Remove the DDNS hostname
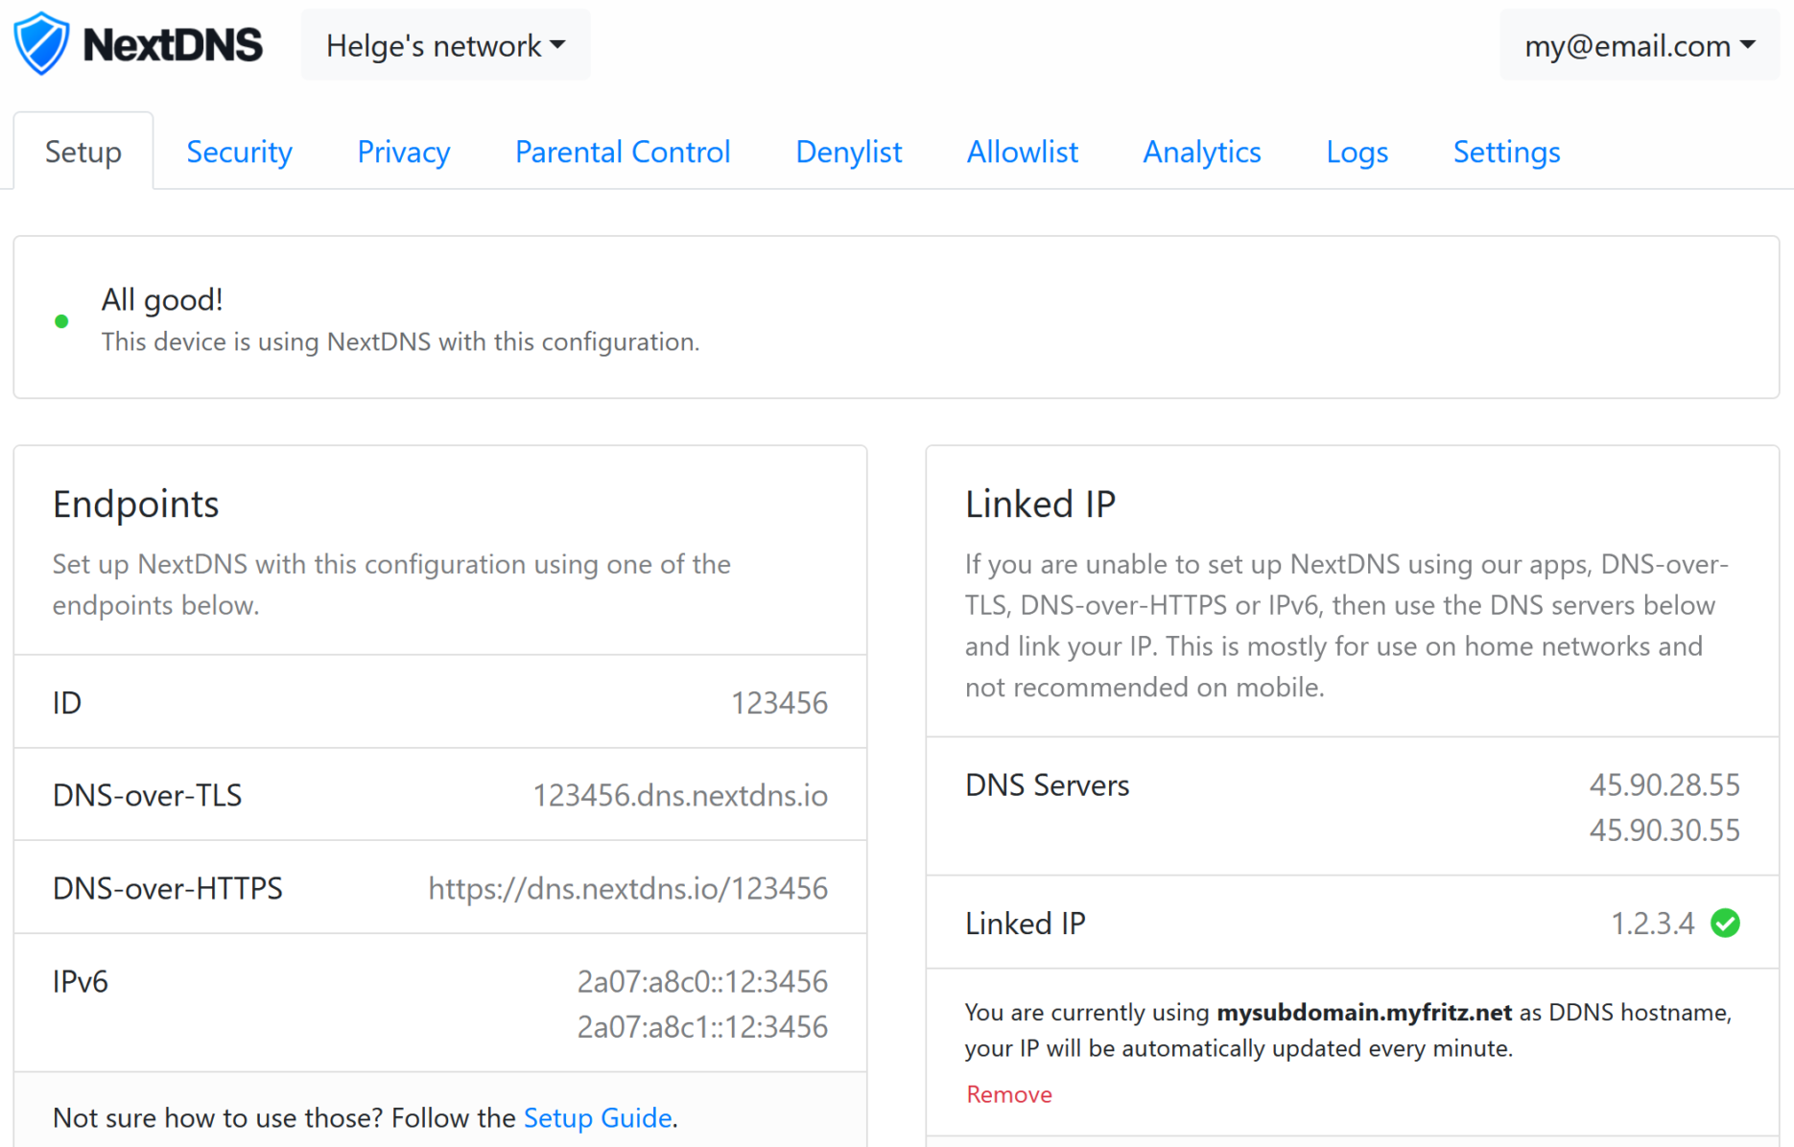Image resolution: width=1794 pixels, height=1147 pixels. 1008,1093
